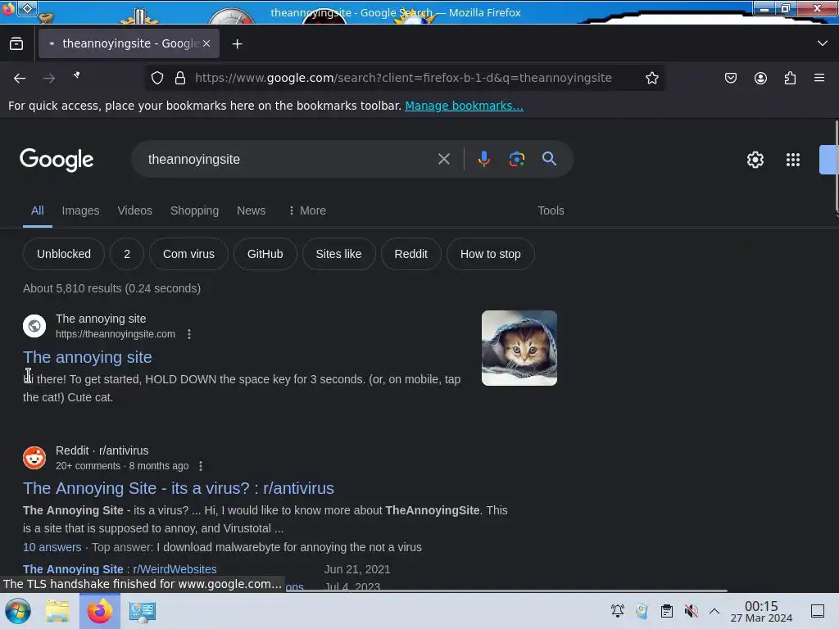Open Manage bookmarks link
The height and width of the screenshot is (629, 839).
coord(464,106)
